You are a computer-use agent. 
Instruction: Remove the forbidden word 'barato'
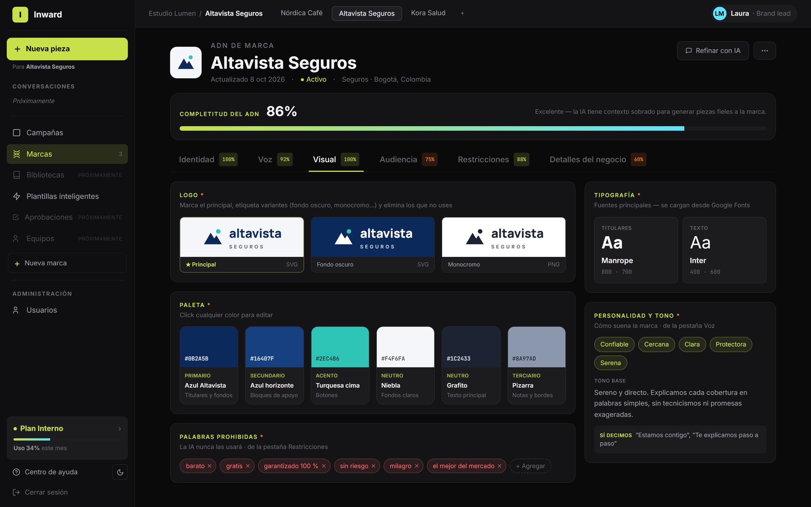point(210,466)
